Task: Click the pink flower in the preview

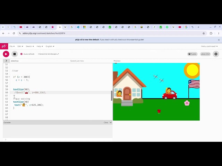Action: pos(187,103)
